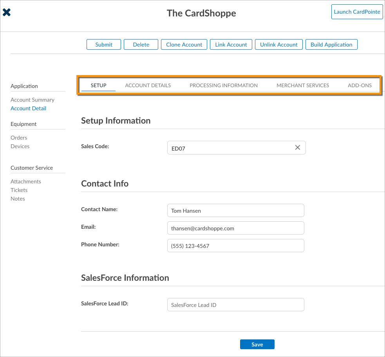
Task: Click the Launch CardPointe button
Action: pos(357,12)
